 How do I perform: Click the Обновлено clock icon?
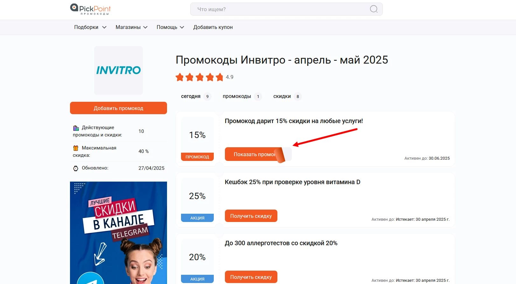[x=76, y=168]
